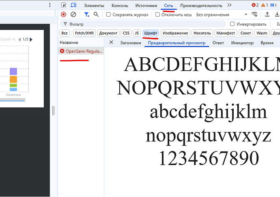This screenshot has width=280, height=197.
Task: Go to the next chart page arrow
Action: (x=31, y=39)
